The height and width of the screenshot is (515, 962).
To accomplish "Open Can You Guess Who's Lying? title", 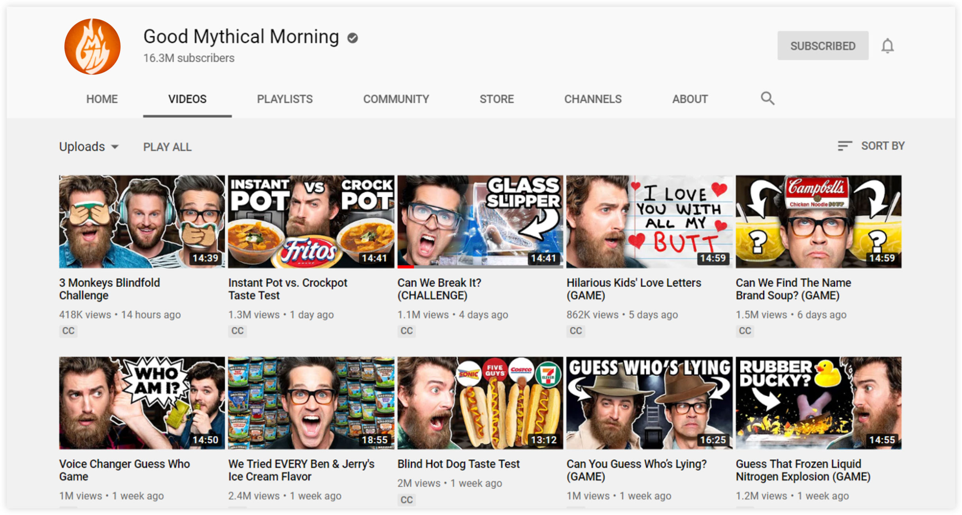I will (636, 470).
